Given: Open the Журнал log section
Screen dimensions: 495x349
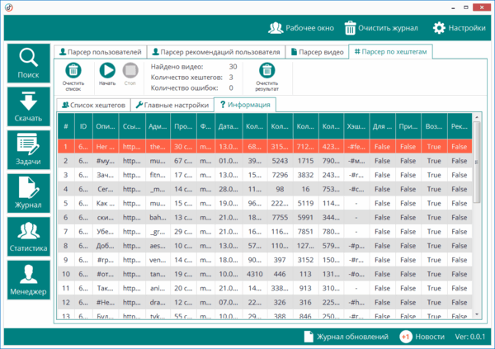Looking at the screenshot, I should (x=28, y=195).
